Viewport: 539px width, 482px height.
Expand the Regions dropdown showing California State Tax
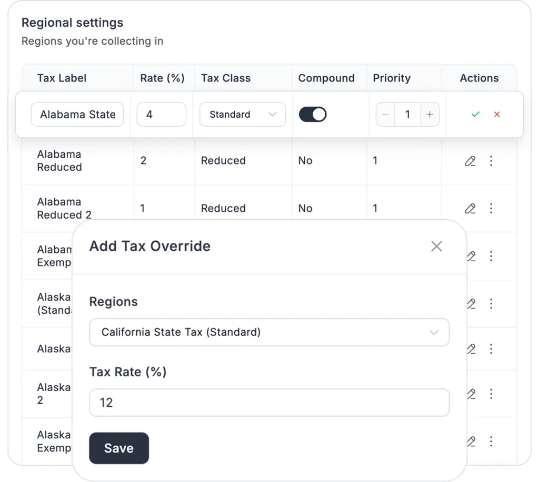pos(269,332)
